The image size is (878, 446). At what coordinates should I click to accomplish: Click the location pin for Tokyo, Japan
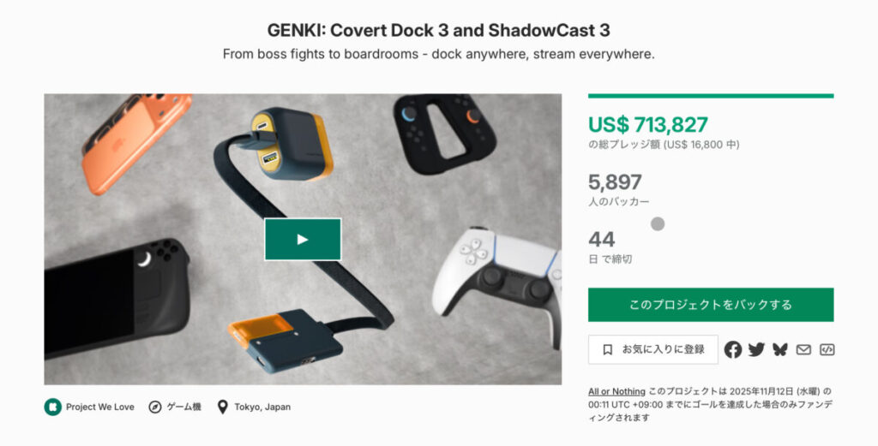tap(222, 407)
